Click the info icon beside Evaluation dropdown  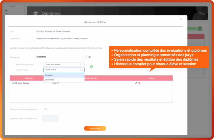[89, 57]
